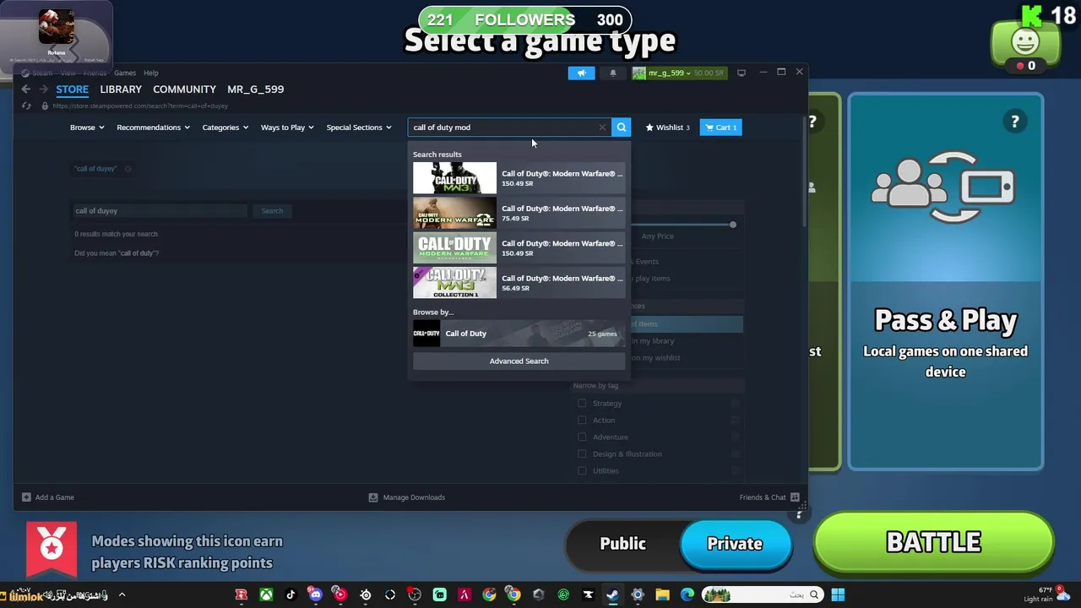The width and height of the screenshot is (1081, 608).
Task: Show hidden tray icons chevron
Action: [122, 595]
